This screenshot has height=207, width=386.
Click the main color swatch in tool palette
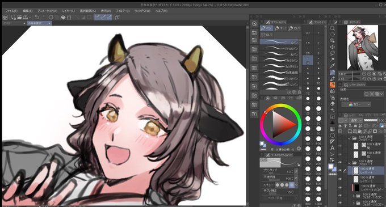pos(331,166)
